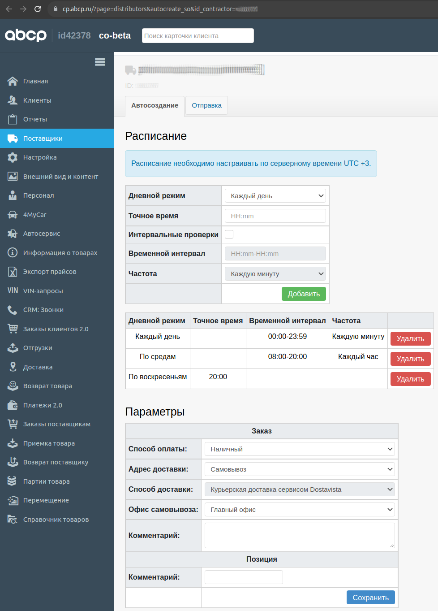The height and width of the screenshot is (611, 438).
Task: Open CRM: Звонки phone icon
Action: pyautogui.click(x=13, y=310)
